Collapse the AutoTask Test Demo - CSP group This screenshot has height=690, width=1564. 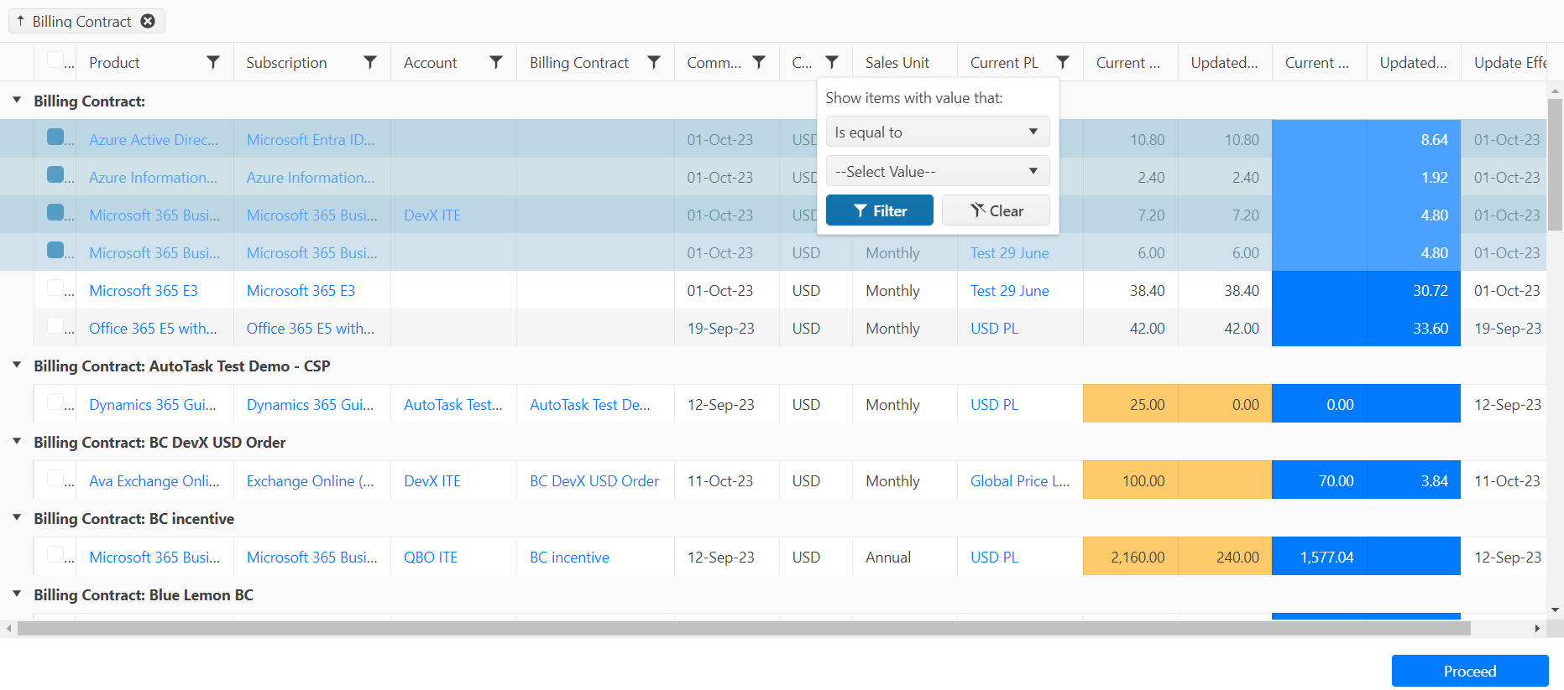[x=17, y=365]
